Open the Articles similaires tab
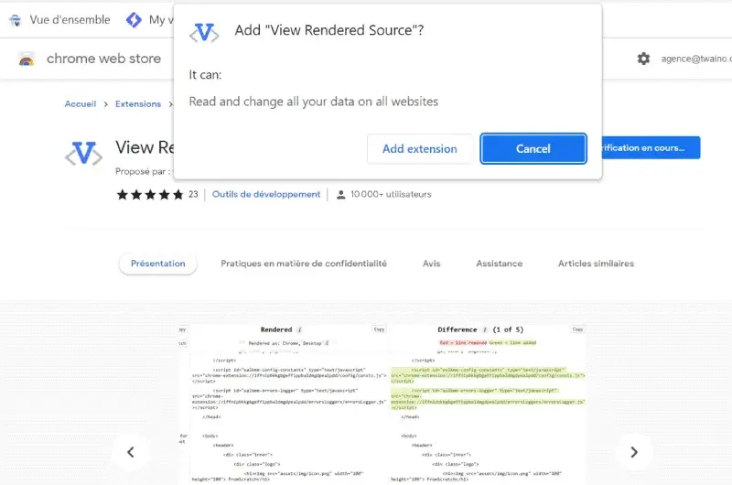Screen dimensions: 732x485 (596, 264)
